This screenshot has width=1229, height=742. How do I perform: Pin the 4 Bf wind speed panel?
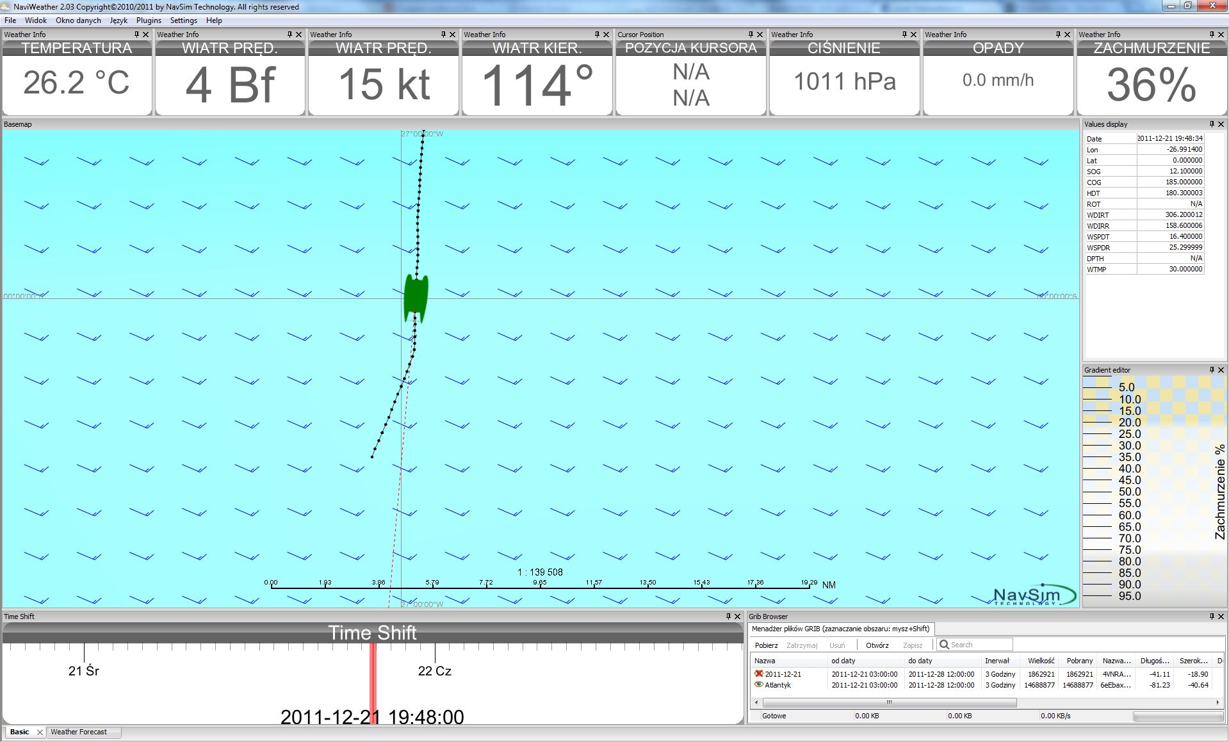[289, 35]
